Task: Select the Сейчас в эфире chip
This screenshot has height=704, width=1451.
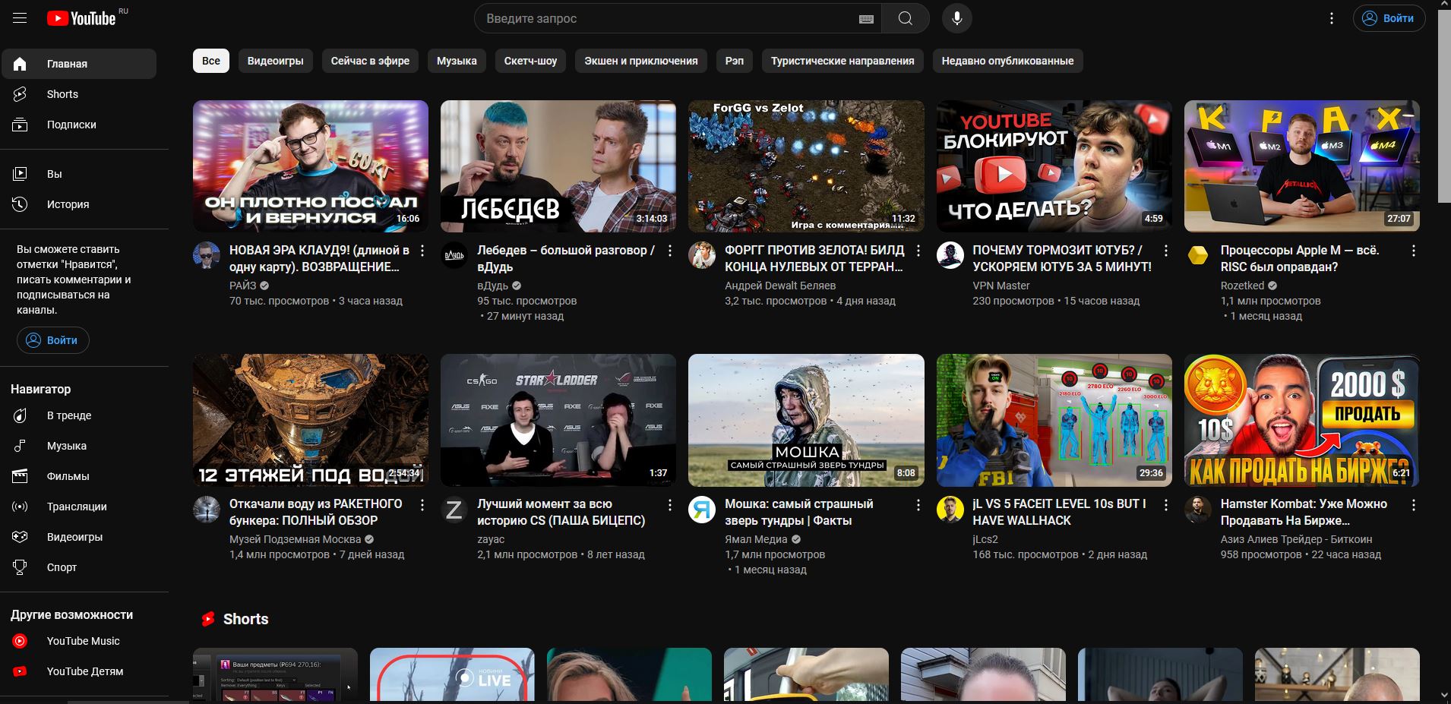Action: pyautogui.click(x=370, y=61)
